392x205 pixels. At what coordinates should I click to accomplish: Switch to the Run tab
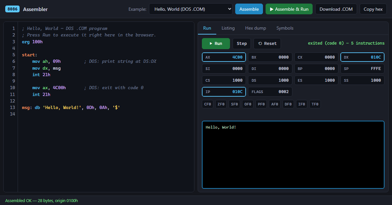tap(207, 28)
